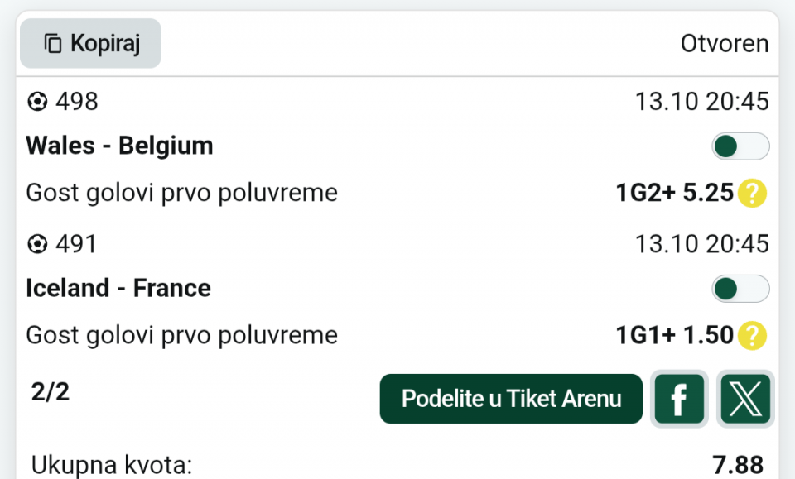Click the 2/2 selections counter
The image size is (795, 479).
(51, 392)
